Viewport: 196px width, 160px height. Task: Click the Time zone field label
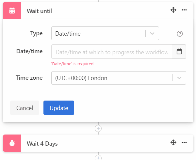29,78
